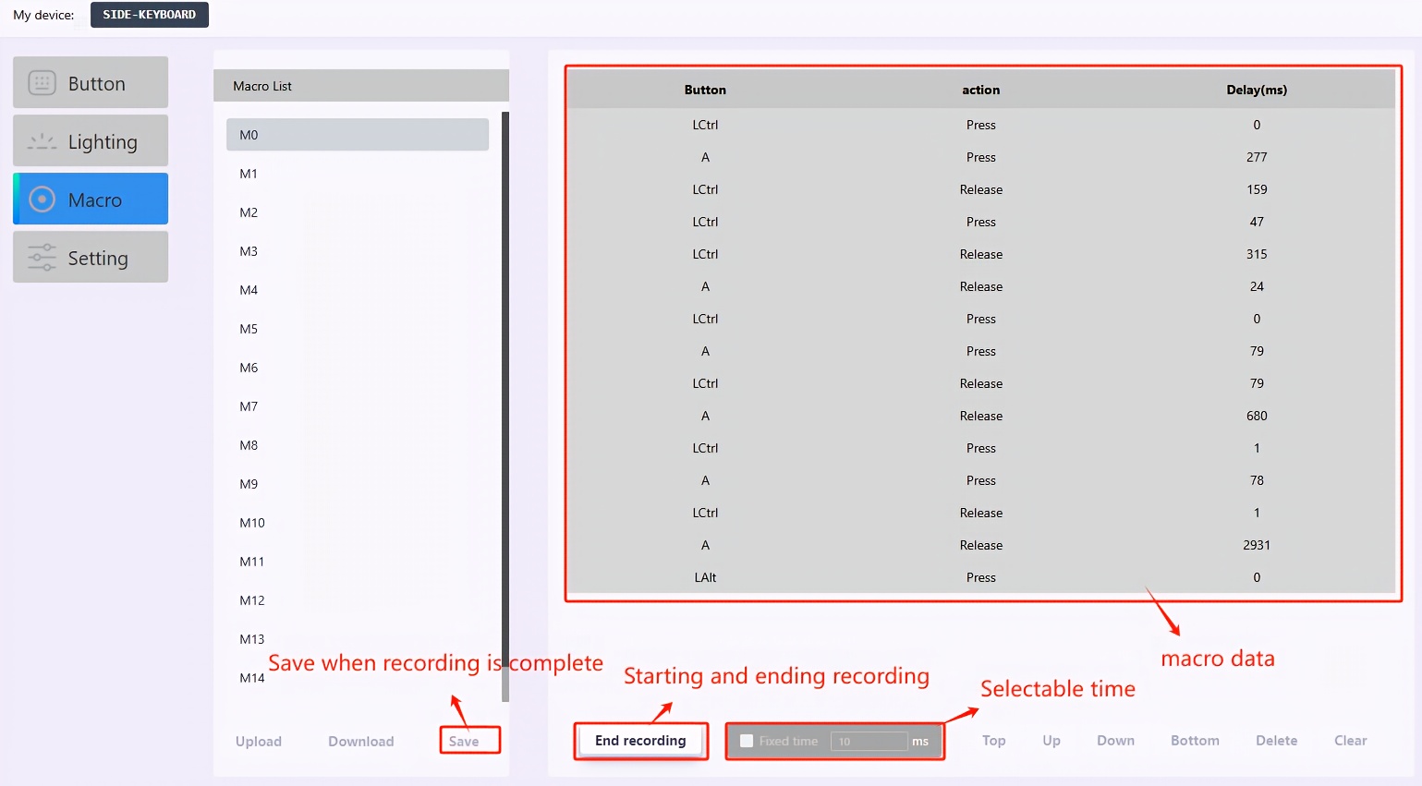Save the recorded macro
Image resolution: width=1422 pixels, height=786 pixels.
point(464,741)
